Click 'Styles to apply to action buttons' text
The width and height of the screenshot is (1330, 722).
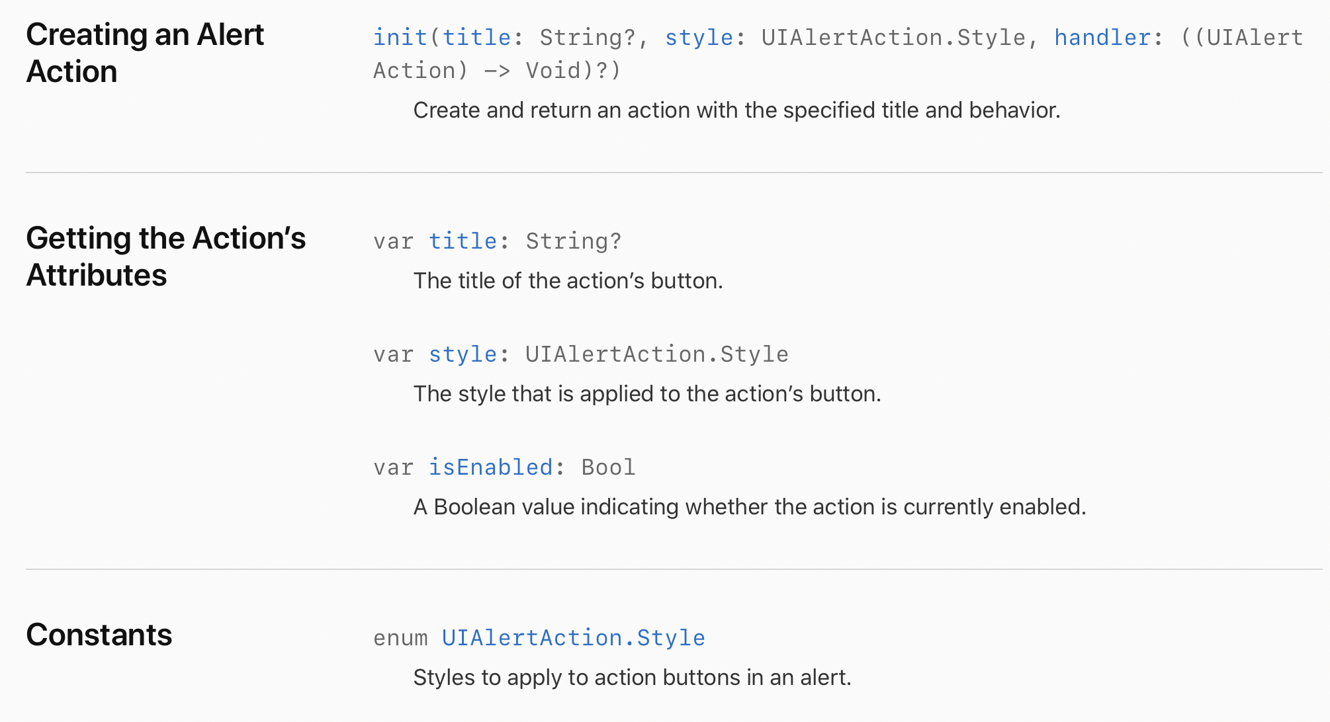[x=632, y=677]
